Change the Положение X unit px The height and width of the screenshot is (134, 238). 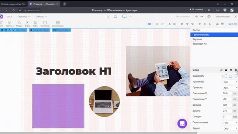[235, 93]
